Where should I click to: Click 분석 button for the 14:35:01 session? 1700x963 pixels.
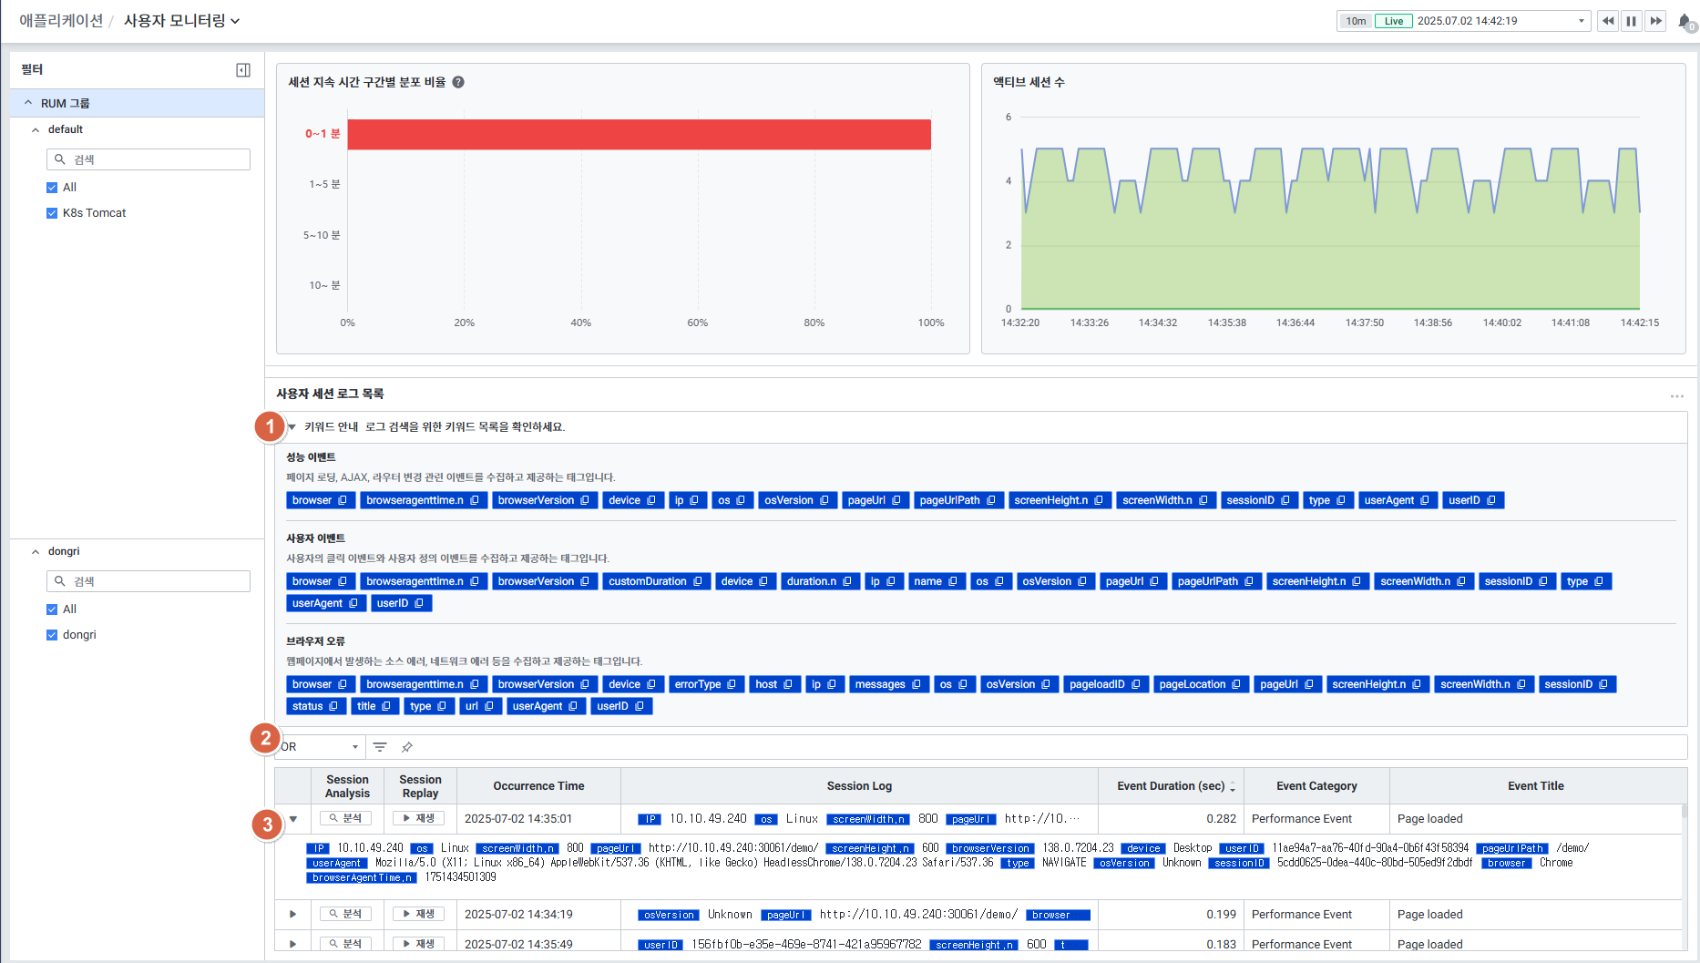(346, 818)
